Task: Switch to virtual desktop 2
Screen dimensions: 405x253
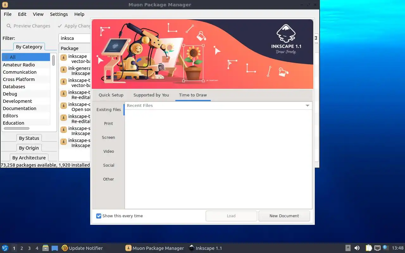Action: [x=22, y=248]
